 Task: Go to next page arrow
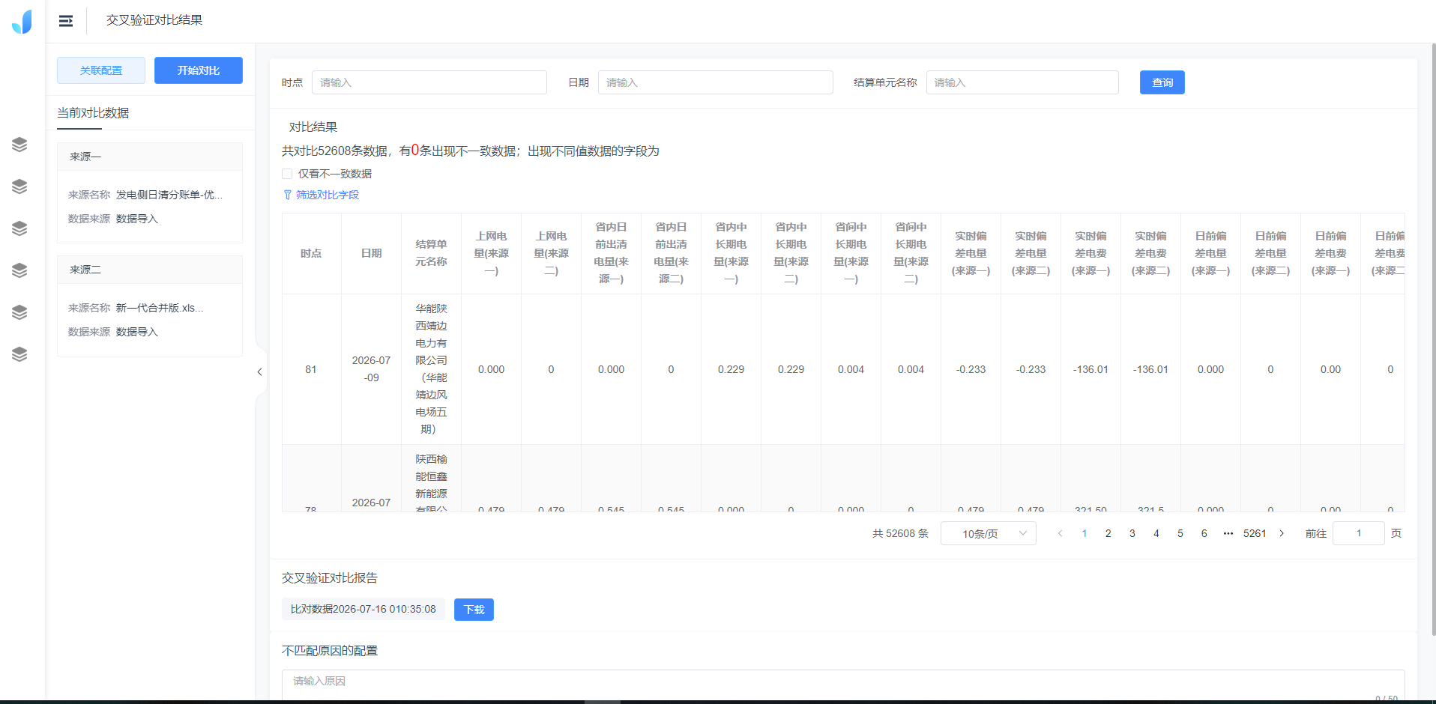click(1282, 533)
